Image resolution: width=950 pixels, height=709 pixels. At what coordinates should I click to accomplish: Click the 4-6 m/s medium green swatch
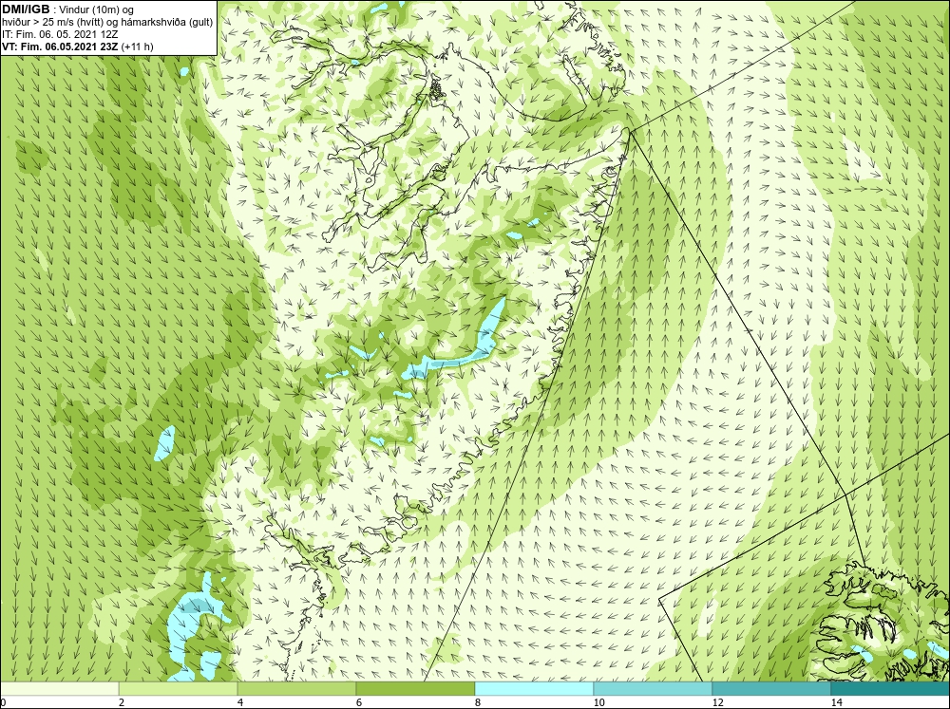click(296, 688)
